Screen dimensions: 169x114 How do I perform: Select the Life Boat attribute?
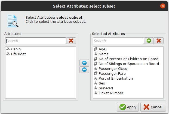18,54
